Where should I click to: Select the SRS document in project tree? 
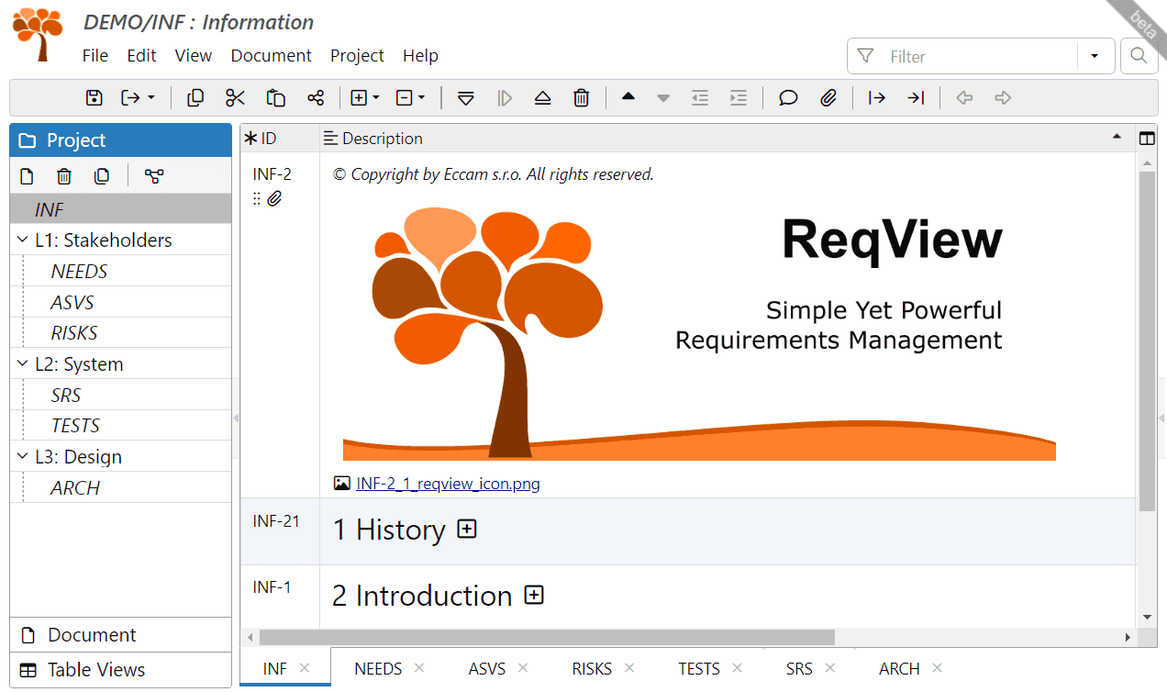(120, 395)
